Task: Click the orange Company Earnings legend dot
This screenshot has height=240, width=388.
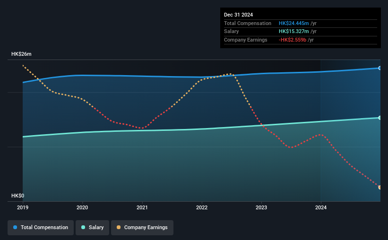Action: pyautogui.click(x=119, y=227)
